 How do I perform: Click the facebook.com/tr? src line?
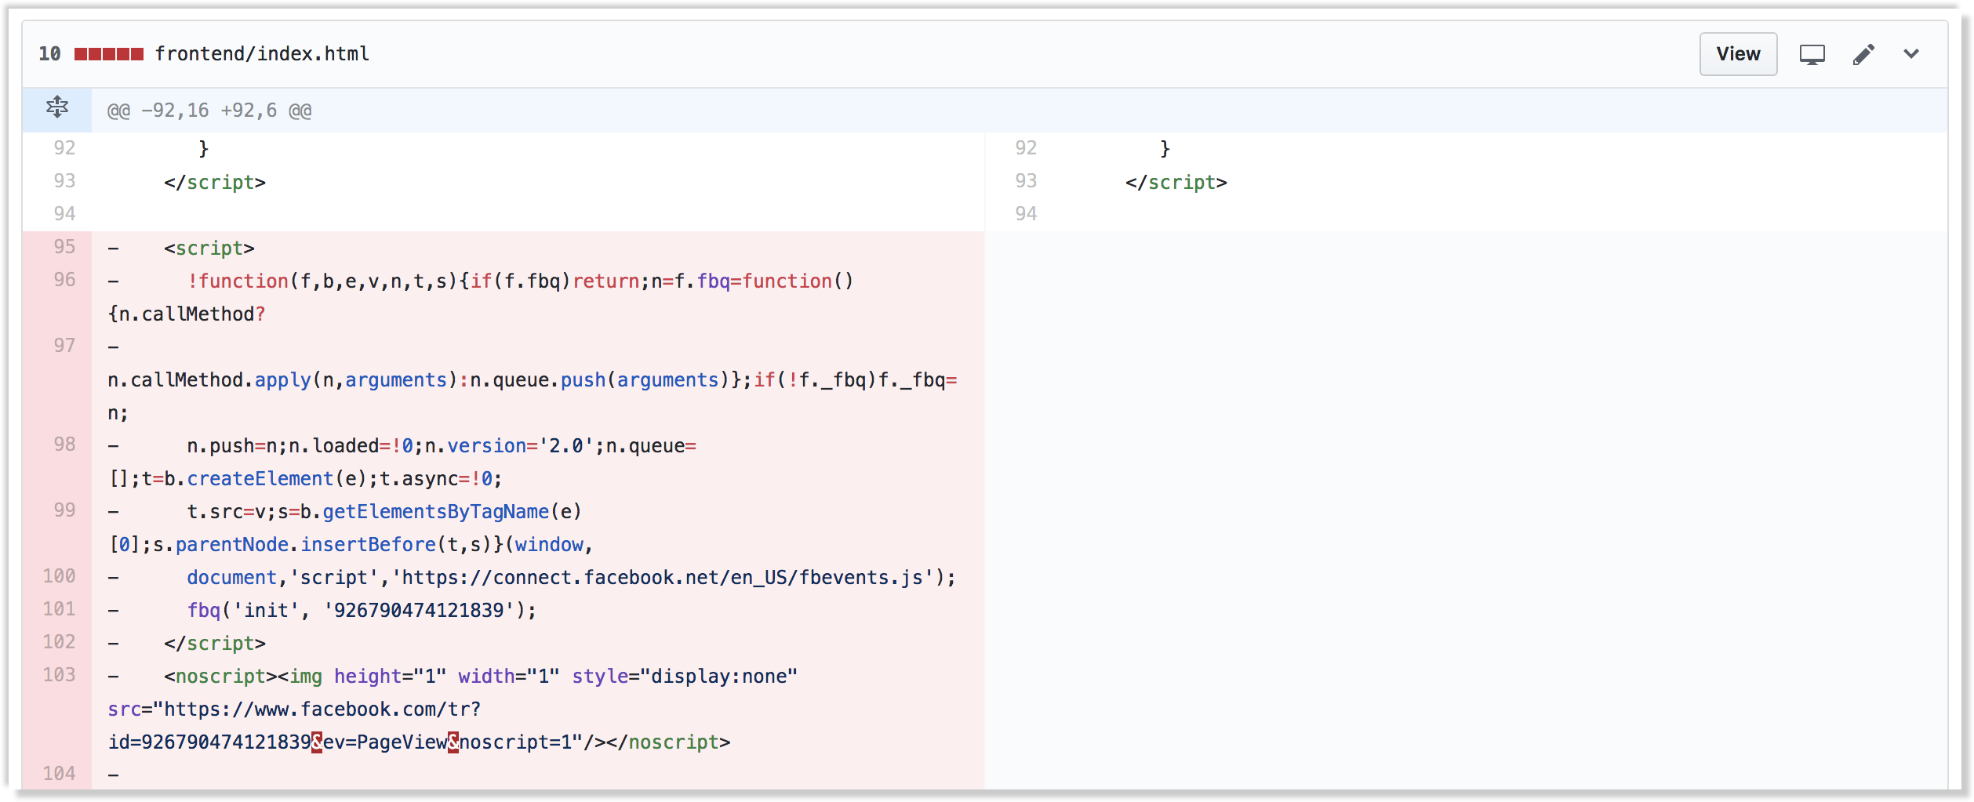[x=294, y=709]
